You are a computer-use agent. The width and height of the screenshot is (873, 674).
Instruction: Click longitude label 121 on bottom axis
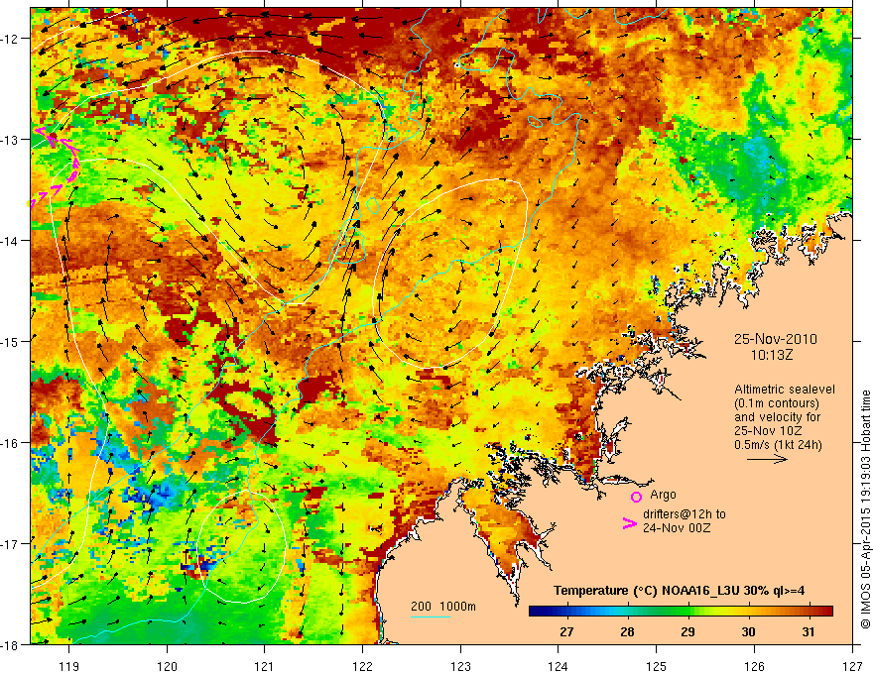[x=265, y=666]
